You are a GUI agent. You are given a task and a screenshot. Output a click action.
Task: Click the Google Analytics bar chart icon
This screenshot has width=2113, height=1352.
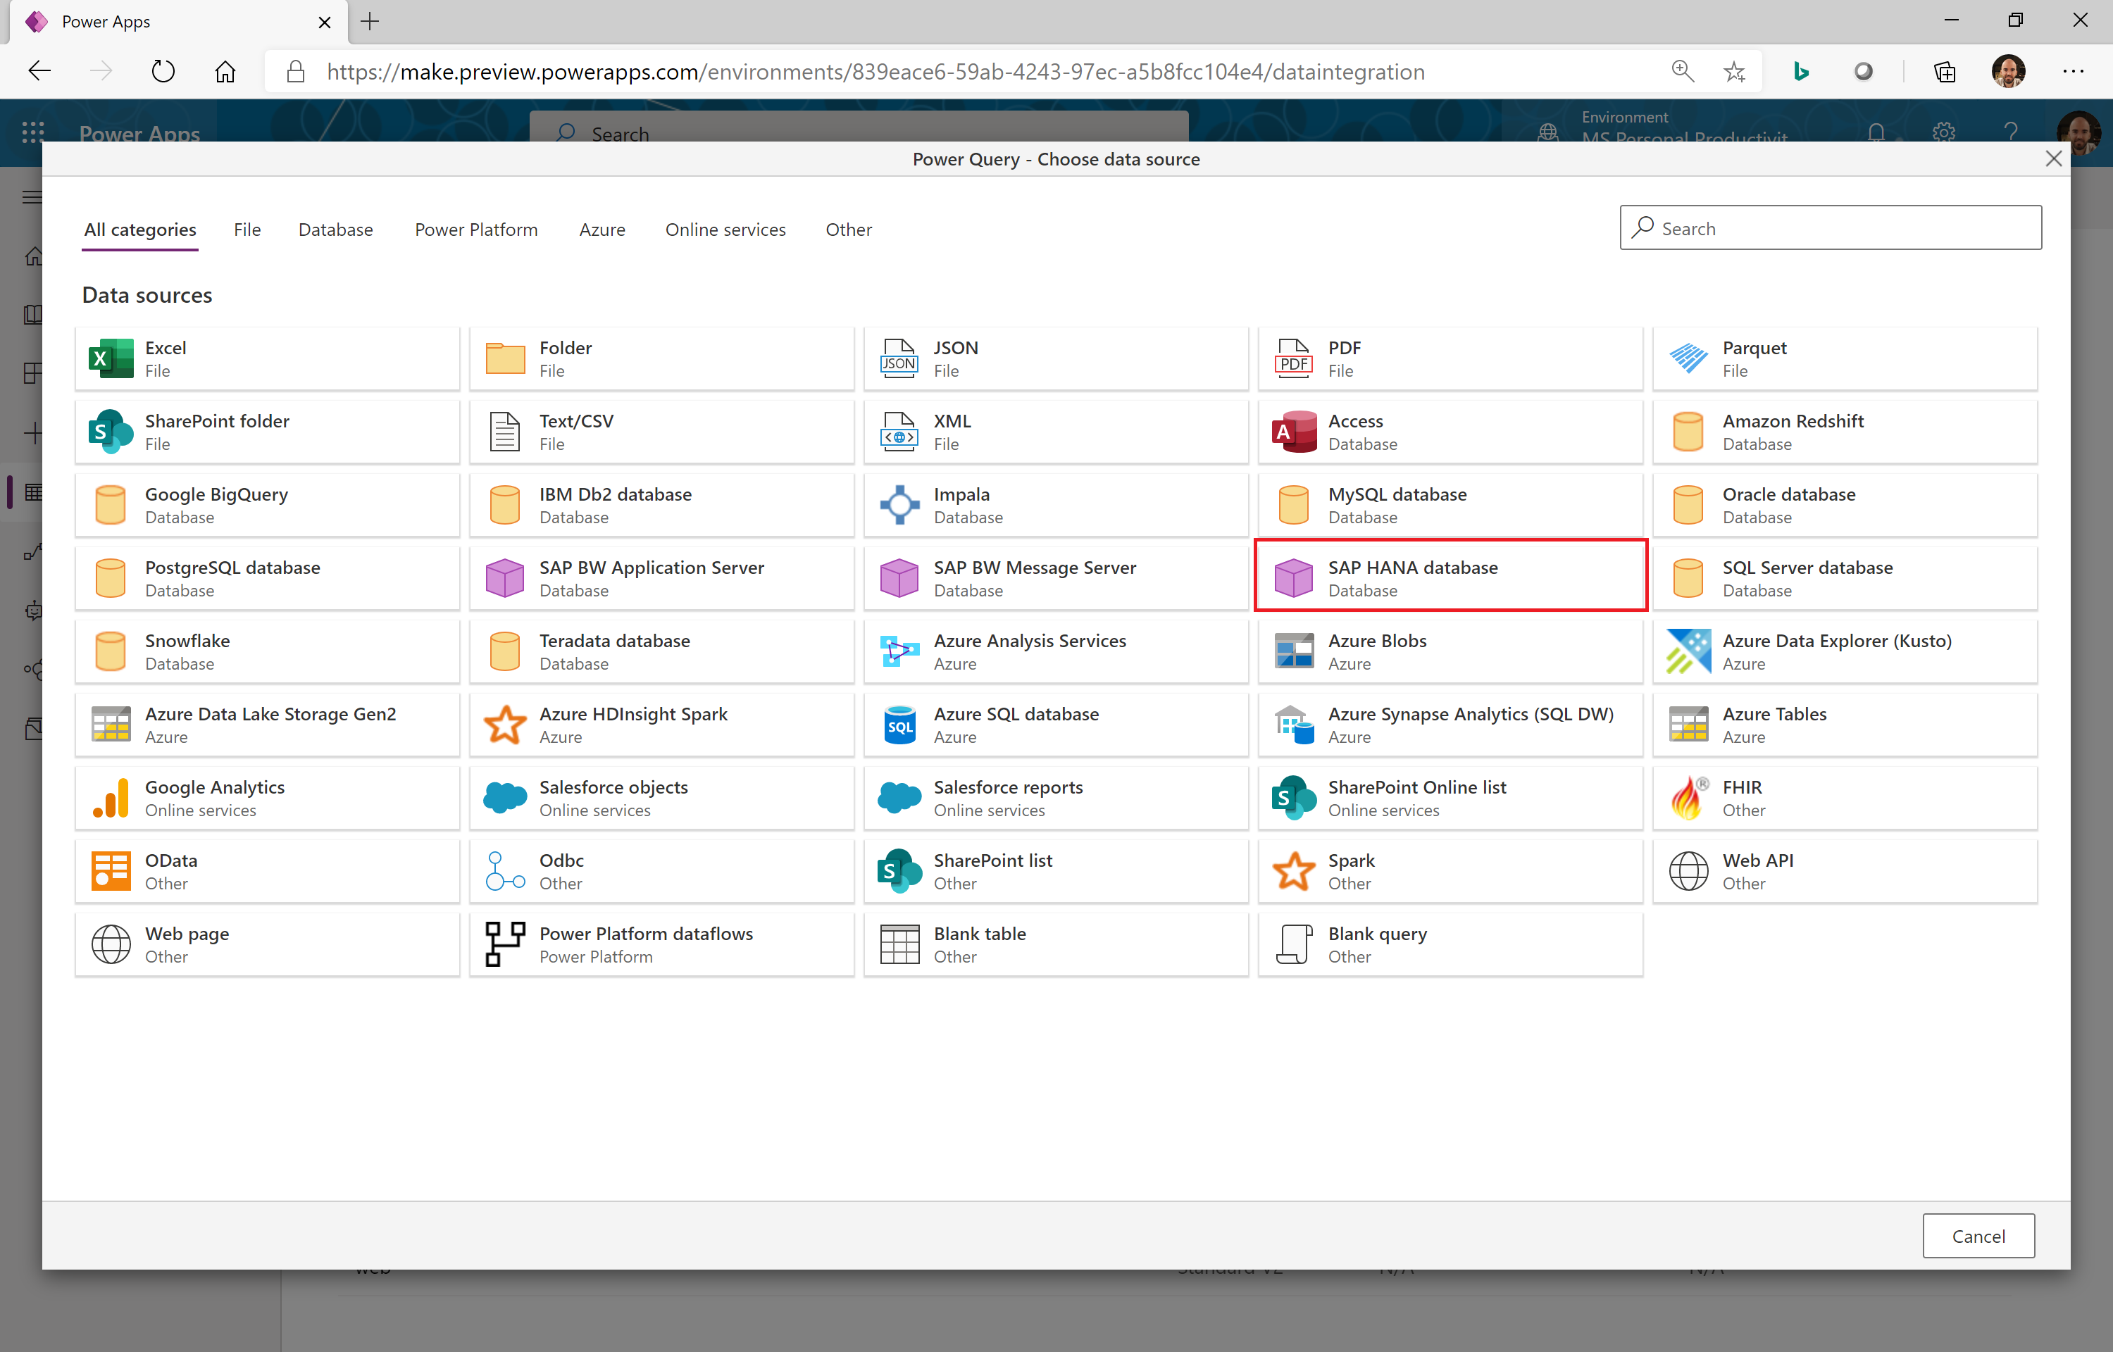tap(111, 797)
